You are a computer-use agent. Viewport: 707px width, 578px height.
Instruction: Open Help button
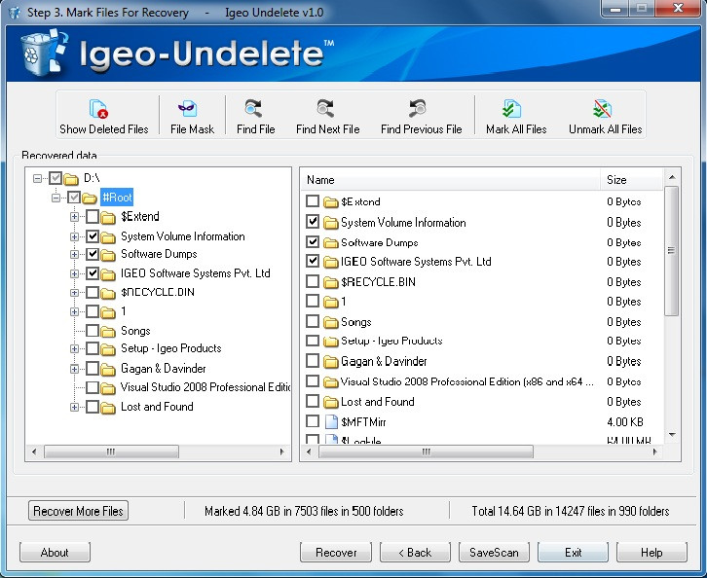tap(651, 553)
